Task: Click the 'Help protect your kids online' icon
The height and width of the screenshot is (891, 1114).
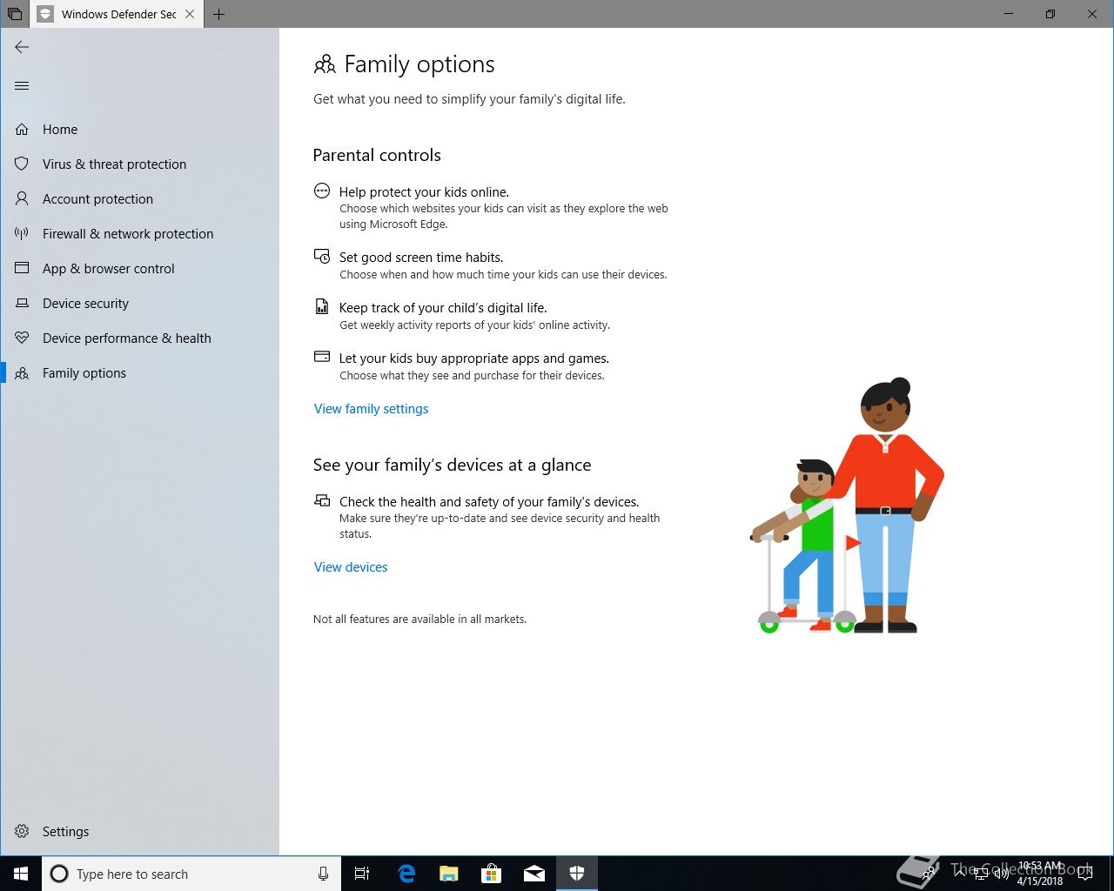Action: point(322,191)
